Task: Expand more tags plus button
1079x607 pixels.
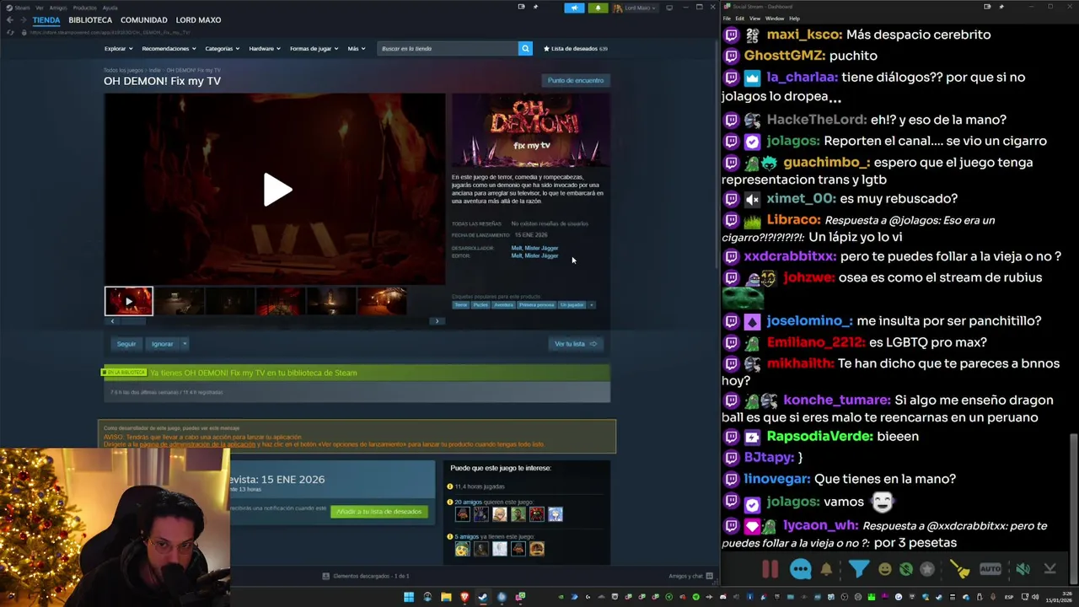Action: coord(591,304)
